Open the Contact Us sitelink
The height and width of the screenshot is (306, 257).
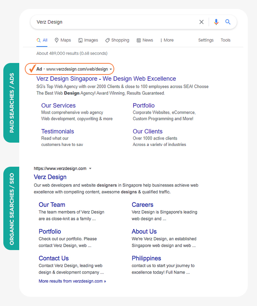54,258
